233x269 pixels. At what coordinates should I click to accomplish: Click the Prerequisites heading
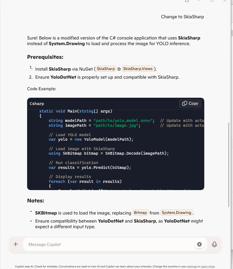pyautogui.click(x=45, y=57)
